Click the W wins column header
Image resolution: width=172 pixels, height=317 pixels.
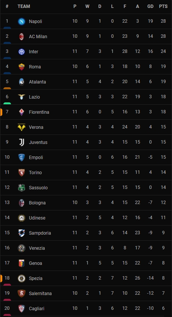pos(87,6)
